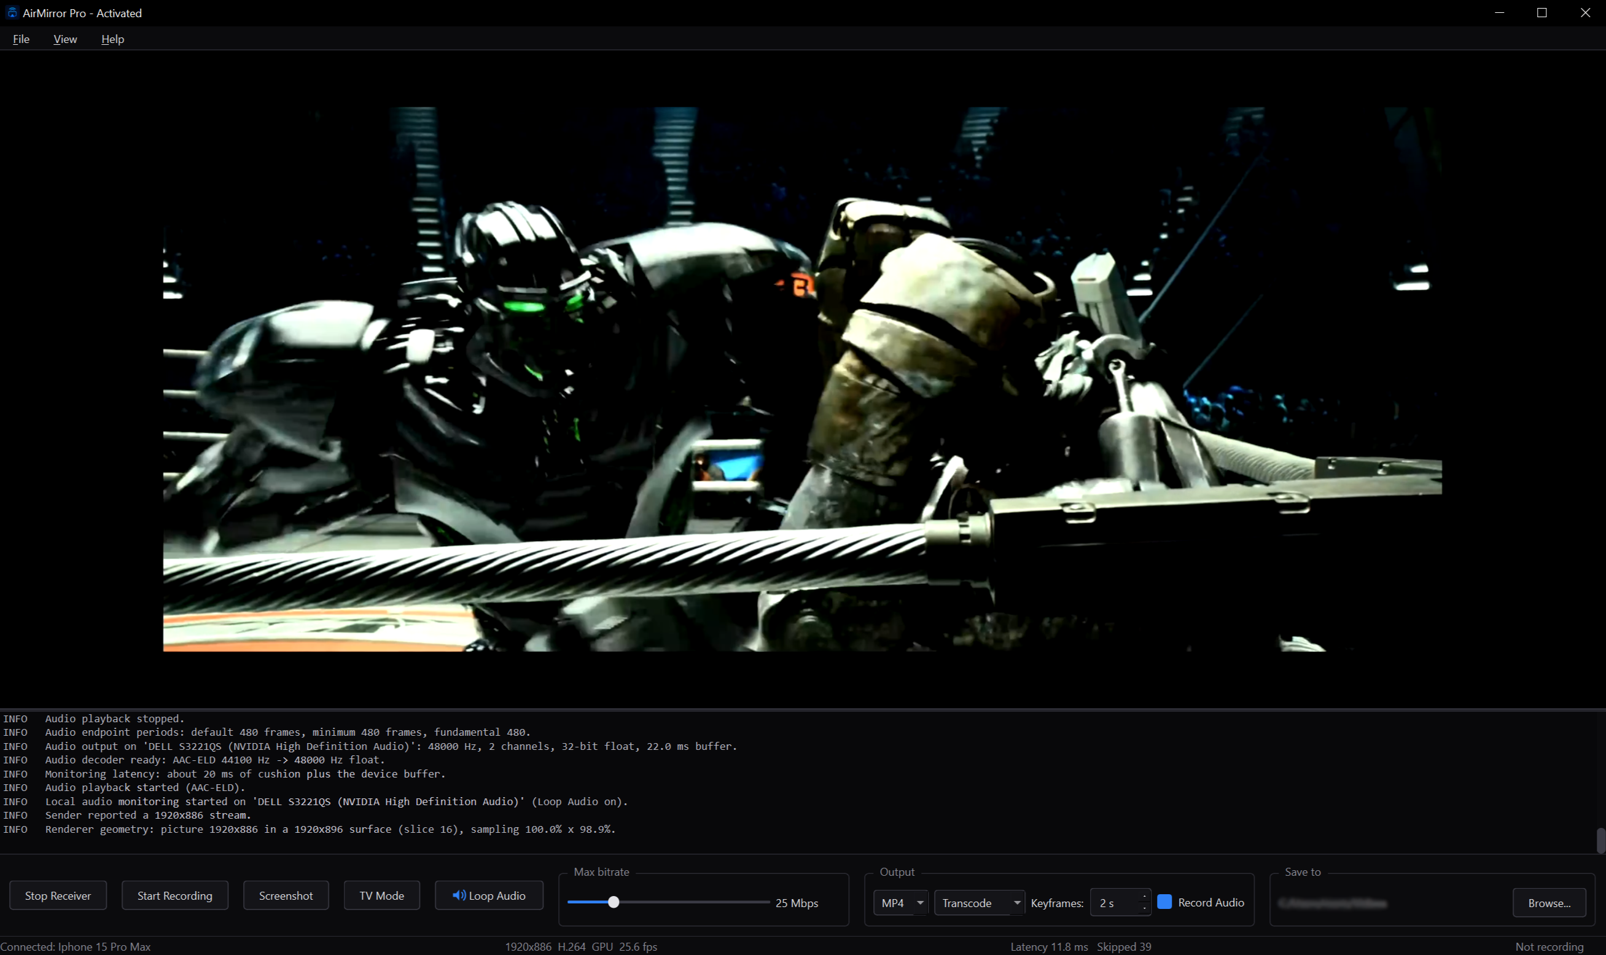Click the "Latency 11.8 ms" status entry
Viewport: 1606px width, 955px height.
pyautogui.click(x=1049, y=946)
